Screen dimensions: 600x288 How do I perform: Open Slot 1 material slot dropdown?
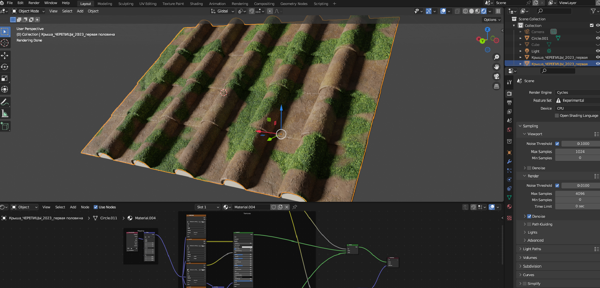(208, 207)
